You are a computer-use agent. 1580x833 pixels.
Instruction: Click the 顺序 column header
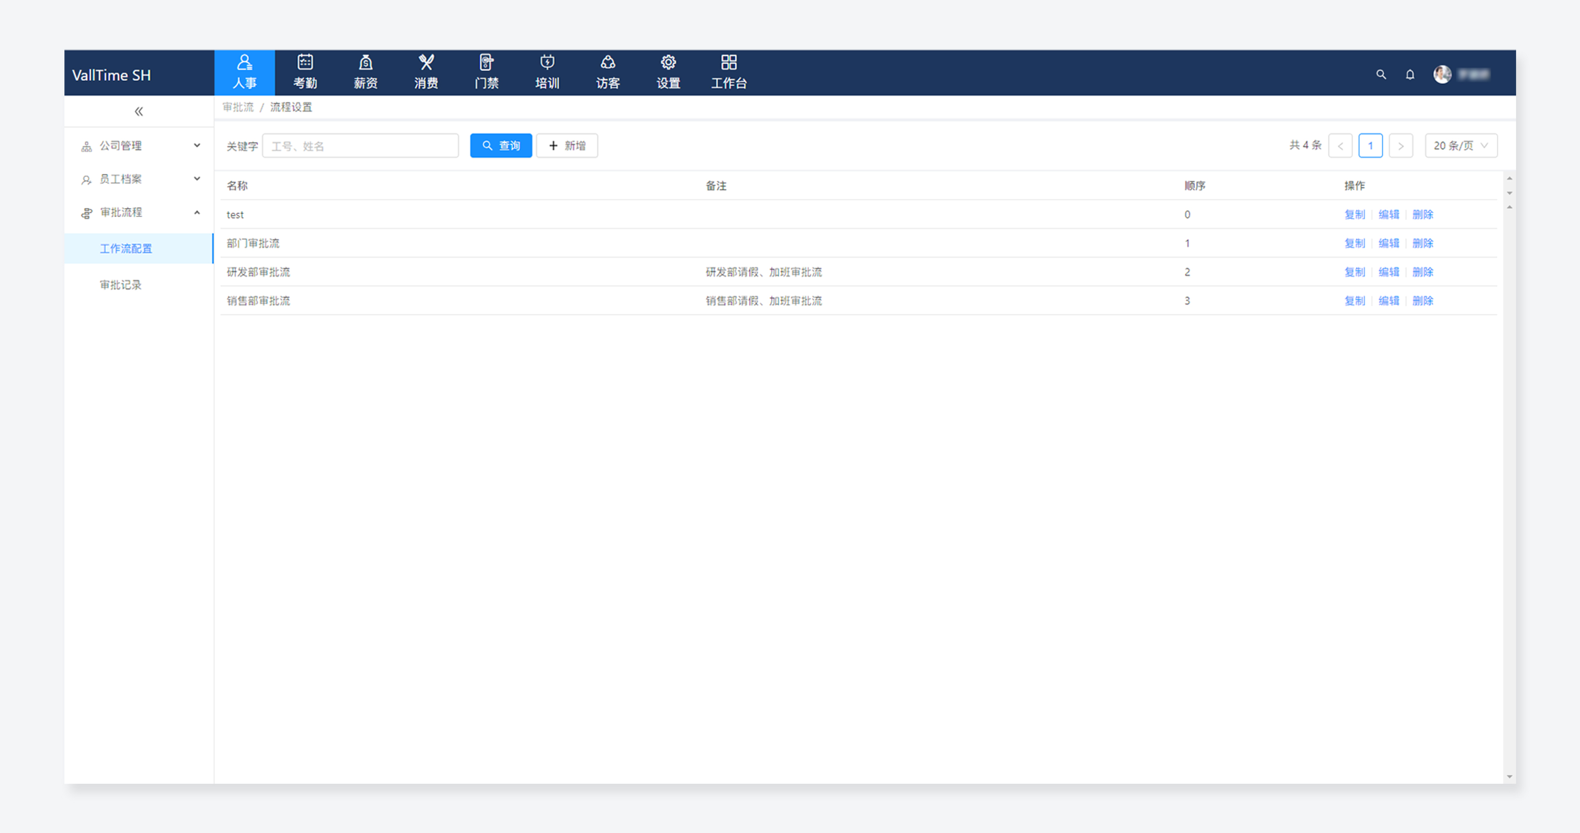coord(1195,186)
